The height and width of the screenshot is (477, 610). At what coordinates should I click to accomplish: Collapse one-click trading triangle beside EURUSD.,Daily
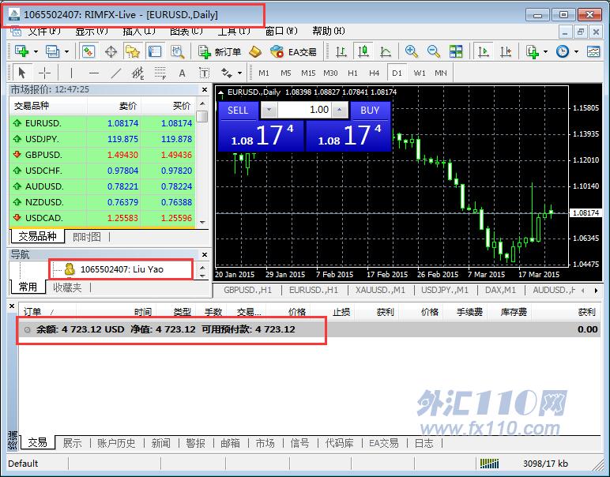tap(221, 92)
